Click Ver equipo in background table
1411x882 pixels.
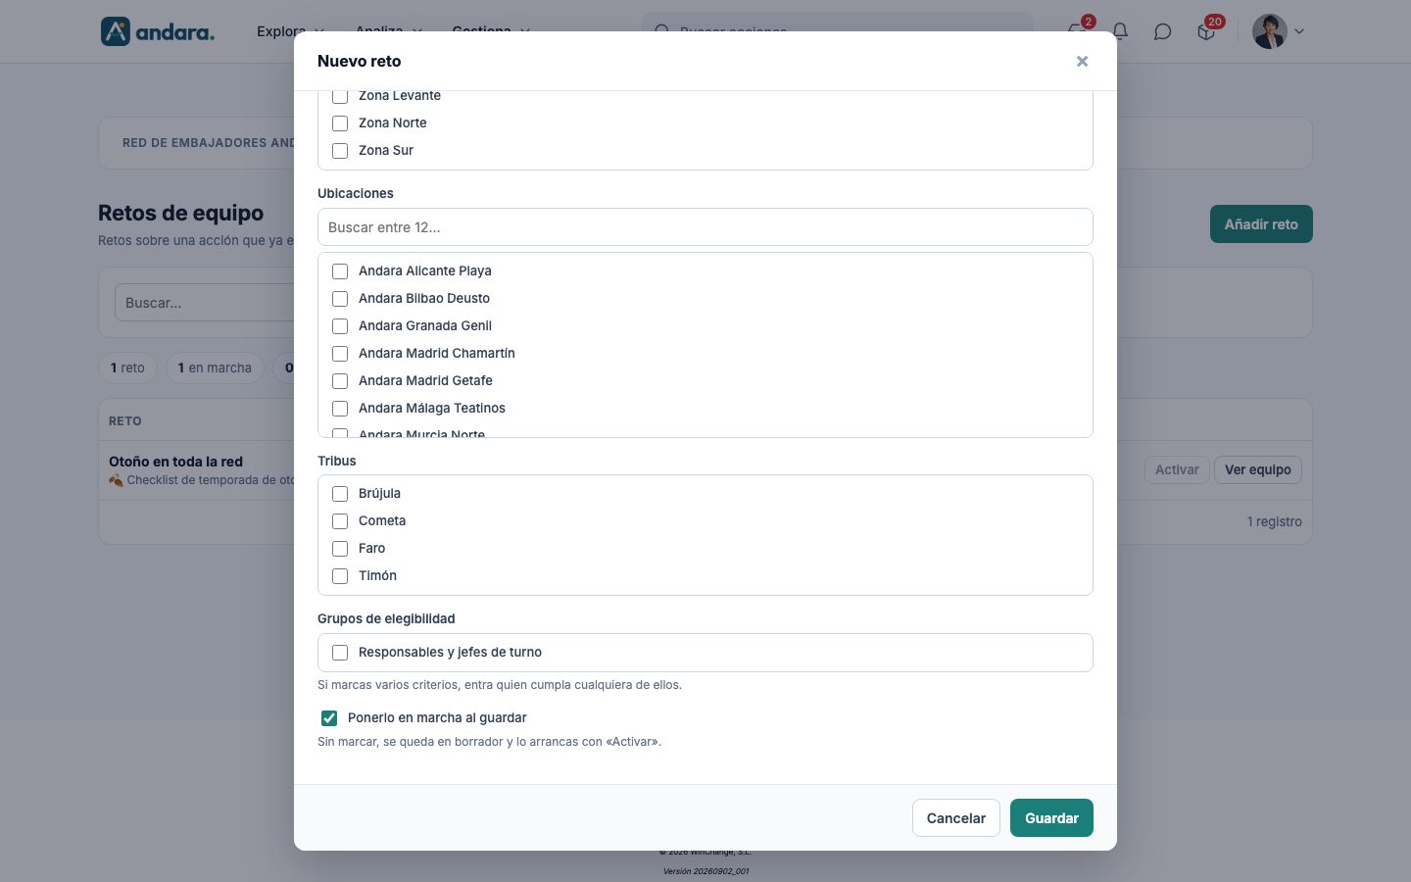[x=1258, y=469]
